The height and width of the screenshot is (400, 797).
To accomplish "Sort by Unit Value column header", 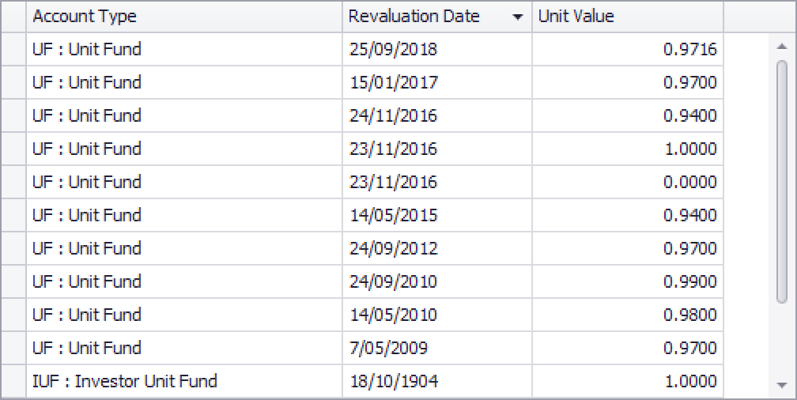I will pos(628,17).
